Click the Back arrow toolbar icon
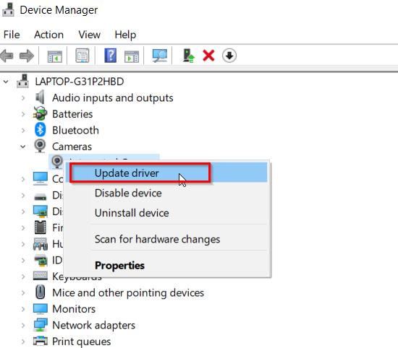This screenshot has width=398, height=348. (7, 56)
